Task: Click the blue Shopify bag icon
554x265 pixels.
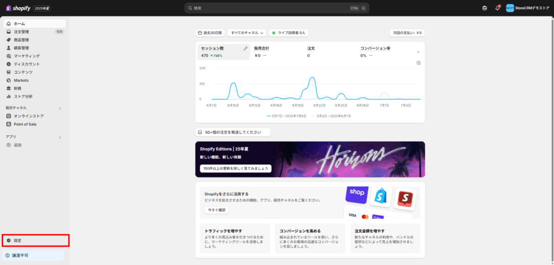Action: point(381,196)
